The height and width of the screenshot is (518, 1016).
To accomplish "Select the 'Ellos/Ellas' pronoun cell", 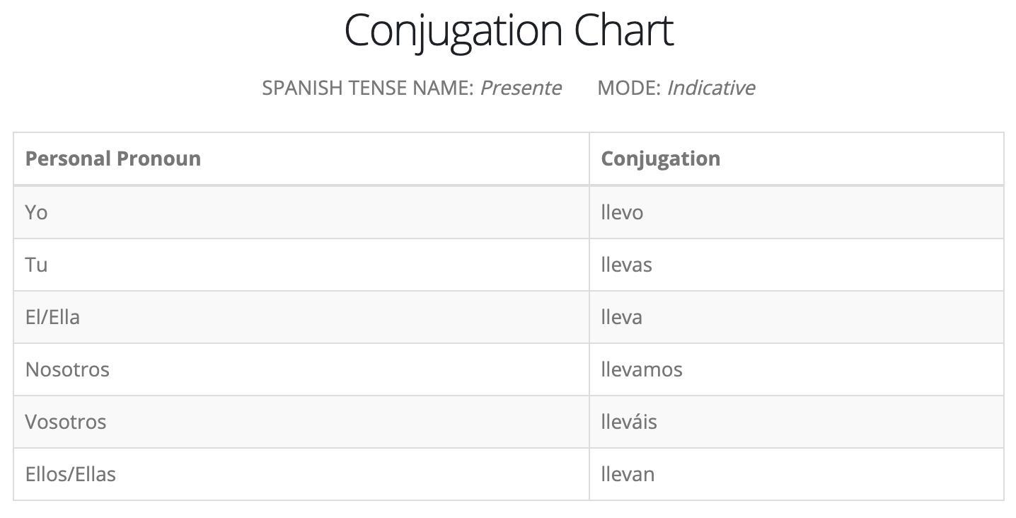I will 71,474.
